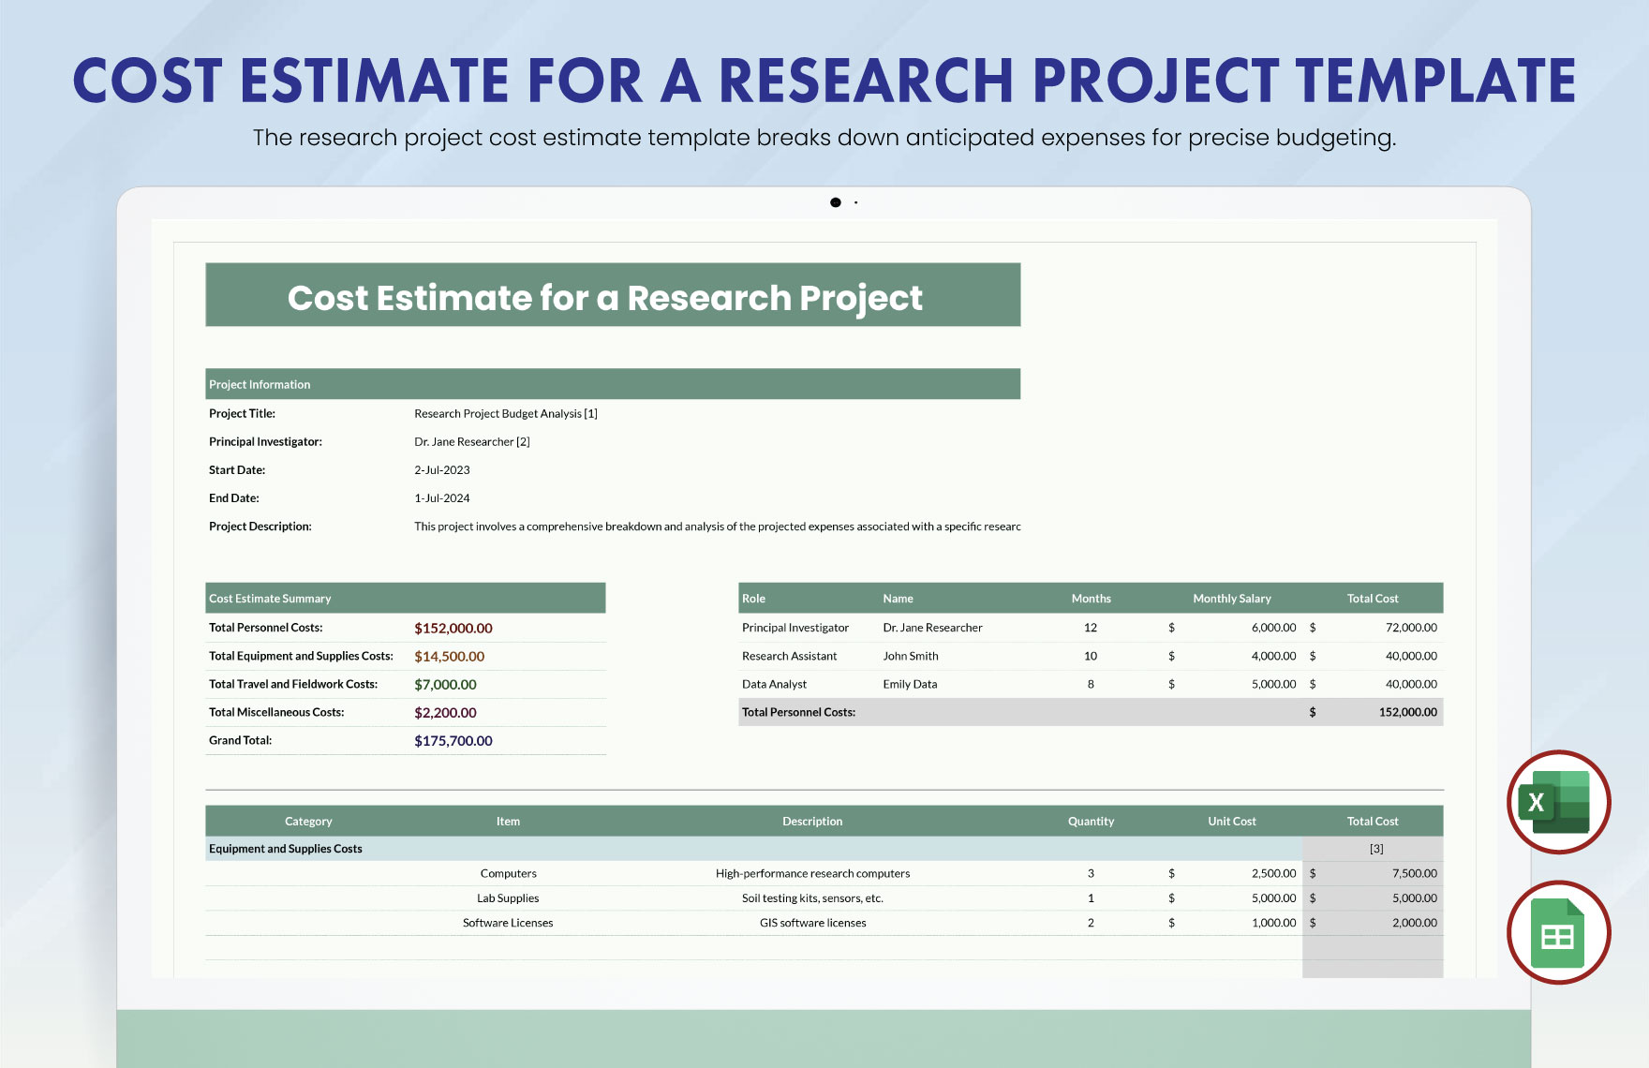Click the 'Project Description:' label
Image resolution: width=1649 pixels, height=1068 pixels.
[260, 526]
